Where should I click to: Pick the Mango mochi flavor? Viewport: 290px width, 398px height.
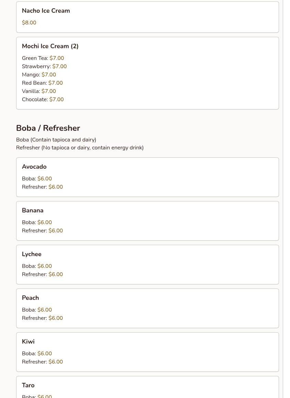click(x=39, y=75)
